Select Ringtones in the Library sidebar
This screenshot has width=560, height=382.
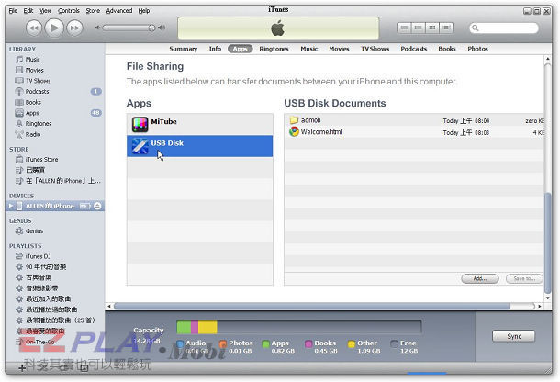(x=39, y=124)
